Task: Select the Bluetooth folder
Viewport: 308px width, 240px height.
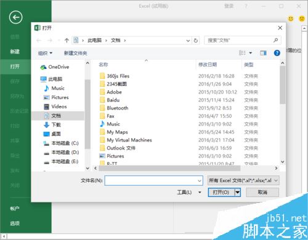Action: [114, 108]
